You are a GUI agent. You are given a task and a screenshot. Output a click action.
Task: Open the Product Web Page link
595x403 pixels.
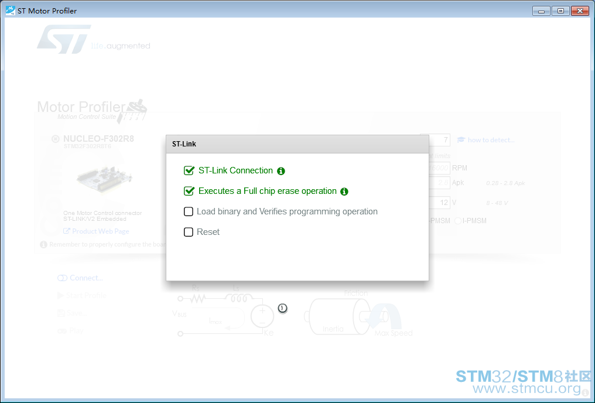pos(96,231)
